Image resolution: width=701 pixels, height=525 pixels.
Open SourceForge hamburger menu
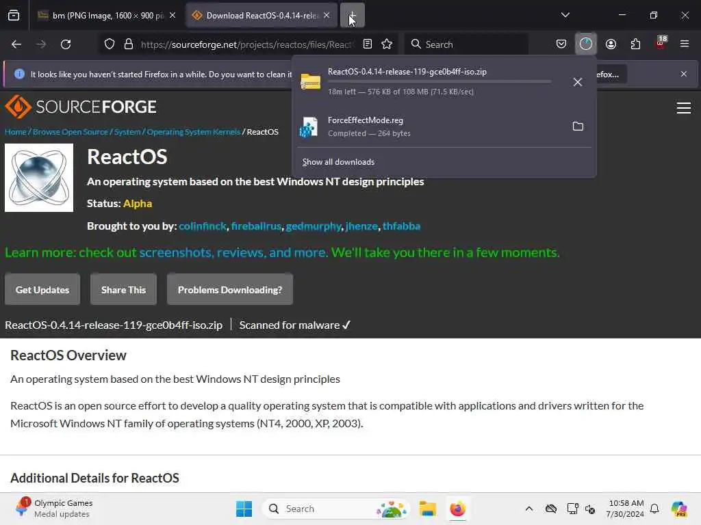click(684, 108)
